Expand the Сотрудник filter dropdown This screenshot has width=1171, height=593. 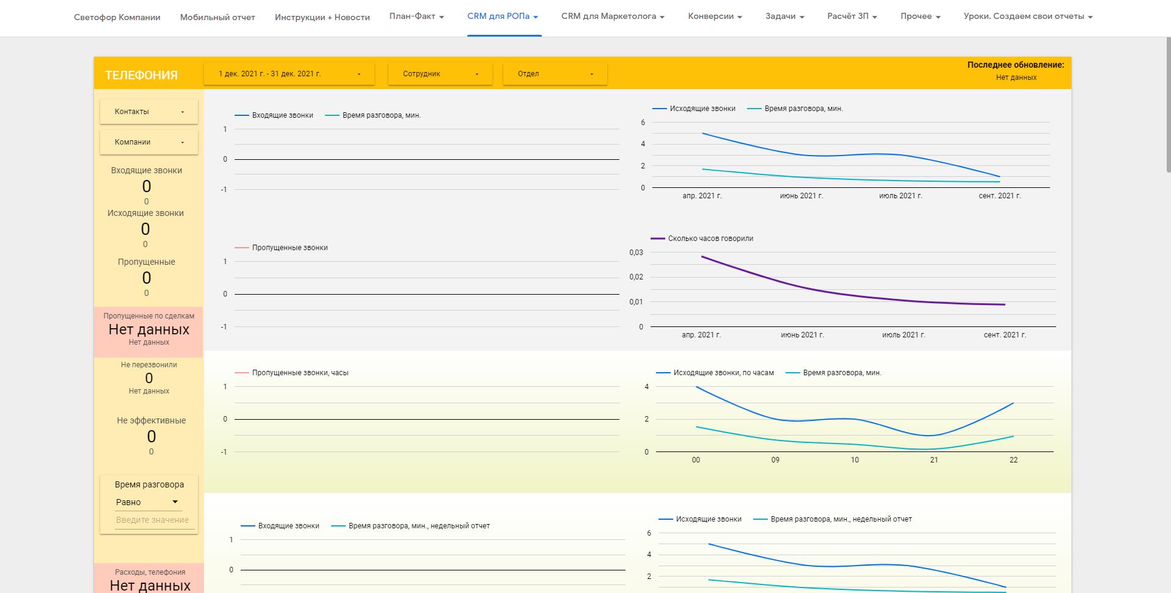point(440,74)
